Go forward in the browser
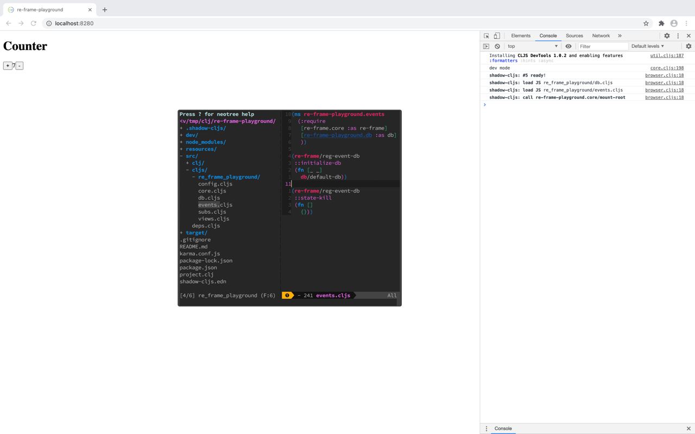Viewport: 695px width, 434px height. (x=21, y=23)
